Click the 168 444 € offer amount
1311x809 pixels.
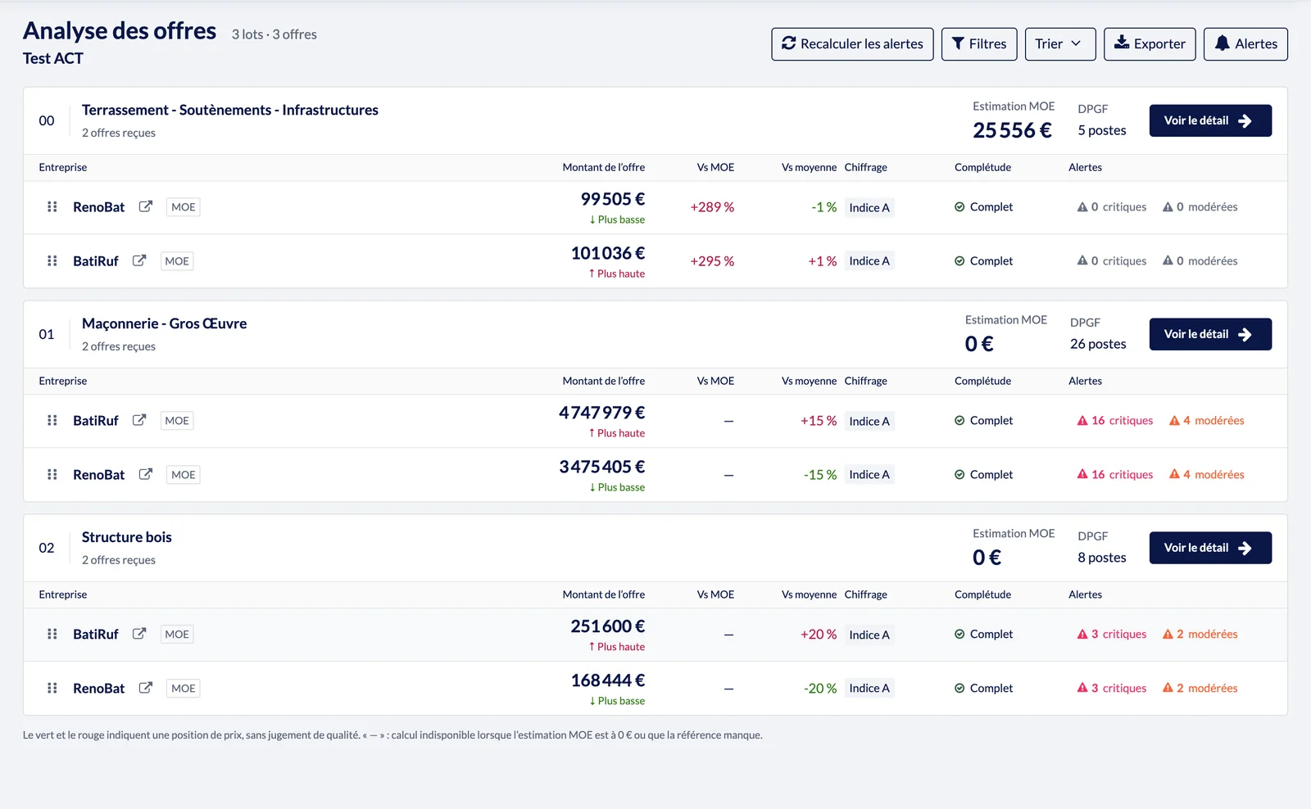[x=608, y=680]
